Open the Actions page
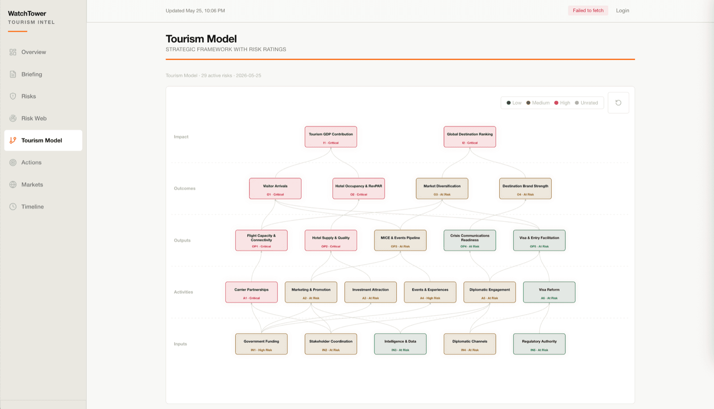 43,163
